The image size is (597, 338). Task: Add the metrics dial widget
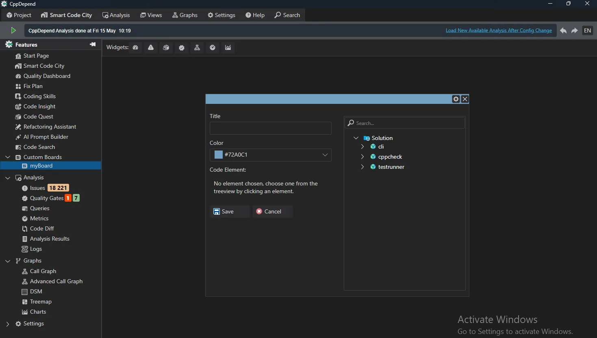[x=213, y=47]
